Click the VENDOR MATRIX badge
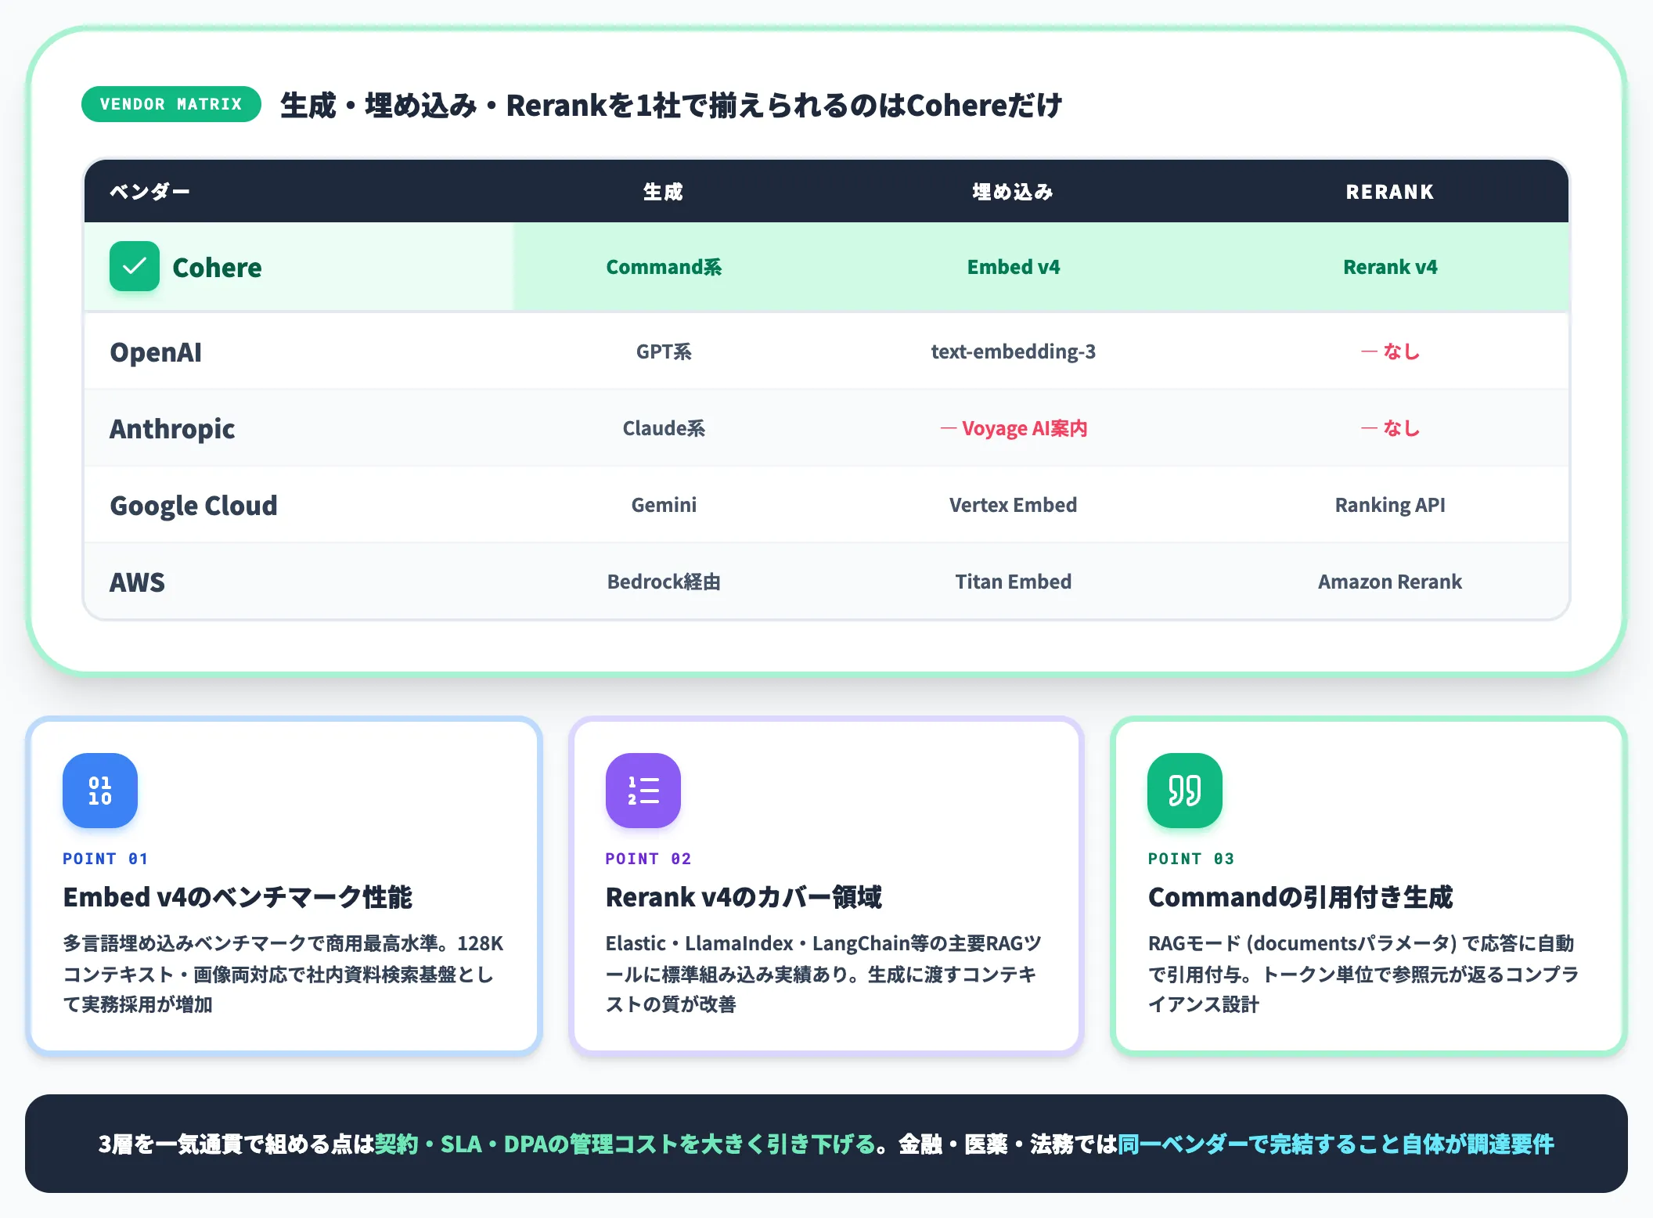 coord(171,104)
